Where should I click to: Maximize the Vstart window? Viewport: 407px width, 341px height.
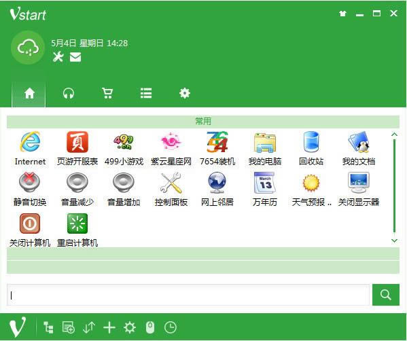[376, 13]
